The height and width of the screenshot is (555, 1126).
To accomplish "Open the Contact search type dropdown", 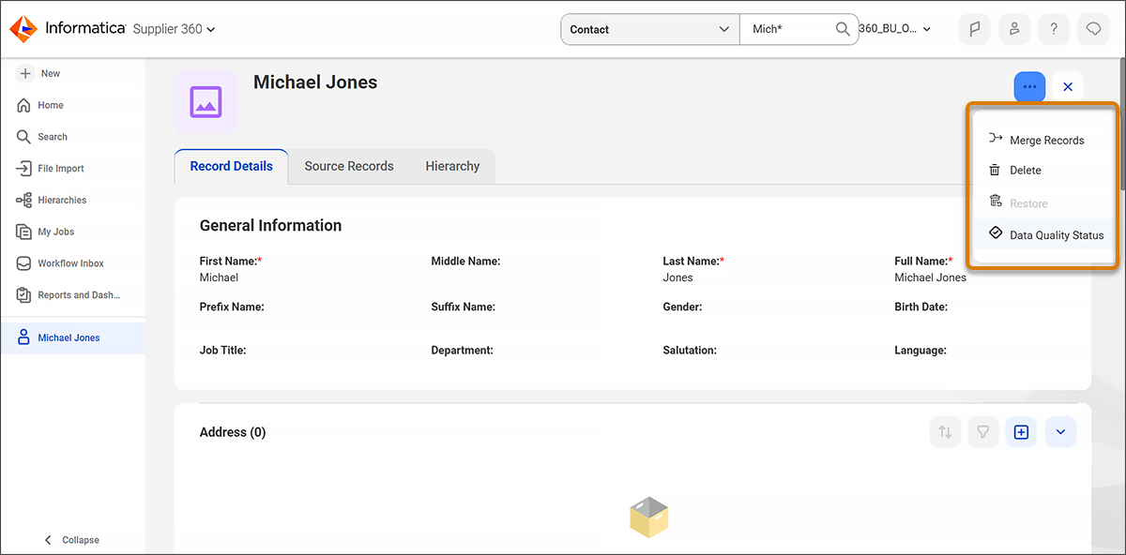I will 650,29.
